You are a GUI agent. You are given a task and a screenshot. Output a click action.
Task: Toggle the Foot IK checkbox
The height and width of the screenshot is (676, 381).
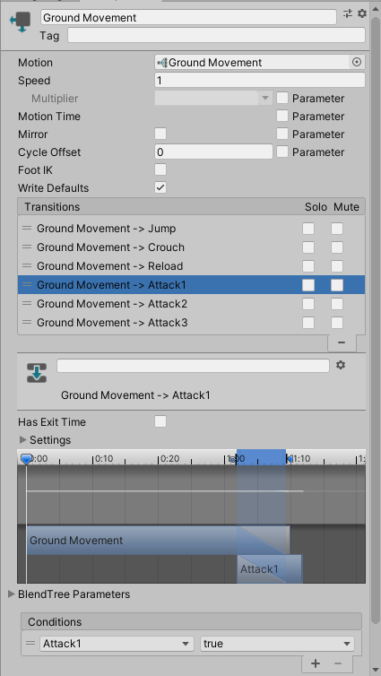(x=160, y=169)
